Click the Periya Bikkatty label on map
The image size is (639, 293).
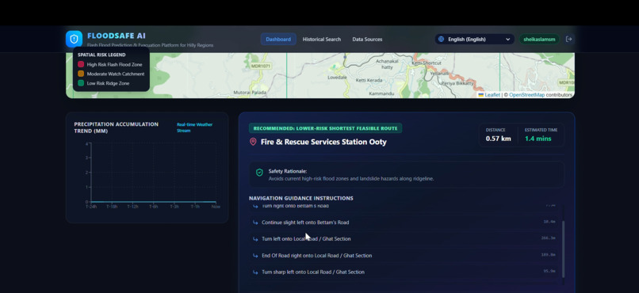click(x=458, y=83)
